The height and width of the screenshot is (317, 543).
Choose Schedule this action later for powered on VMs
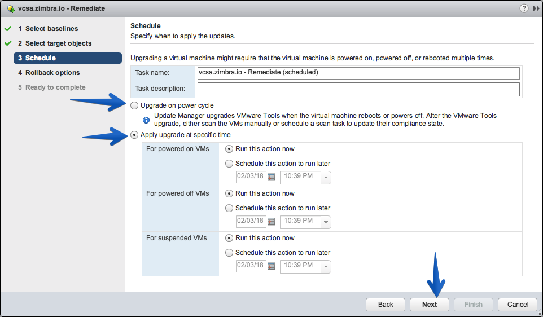(x=229, y=164)
